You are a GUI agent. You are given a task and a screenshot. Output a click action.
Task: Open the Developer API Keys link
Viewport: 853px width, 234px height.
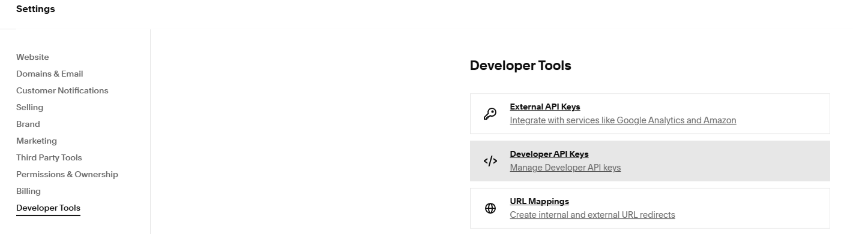click(x=549, y=154)
